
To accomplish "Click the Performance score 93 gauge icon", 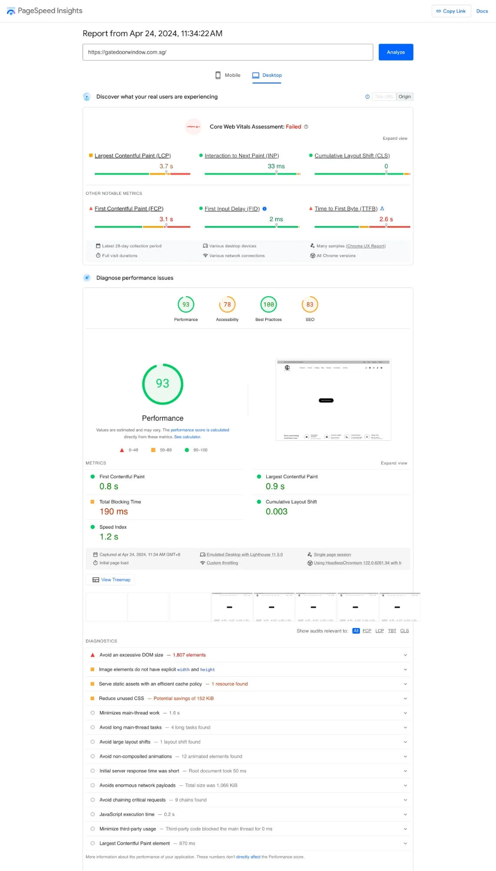I will (186, 305).
